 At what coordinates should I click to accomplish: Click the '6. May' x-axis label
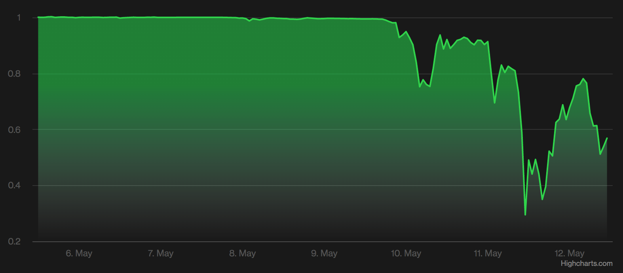pyautogui.click(x=79, y=253)
